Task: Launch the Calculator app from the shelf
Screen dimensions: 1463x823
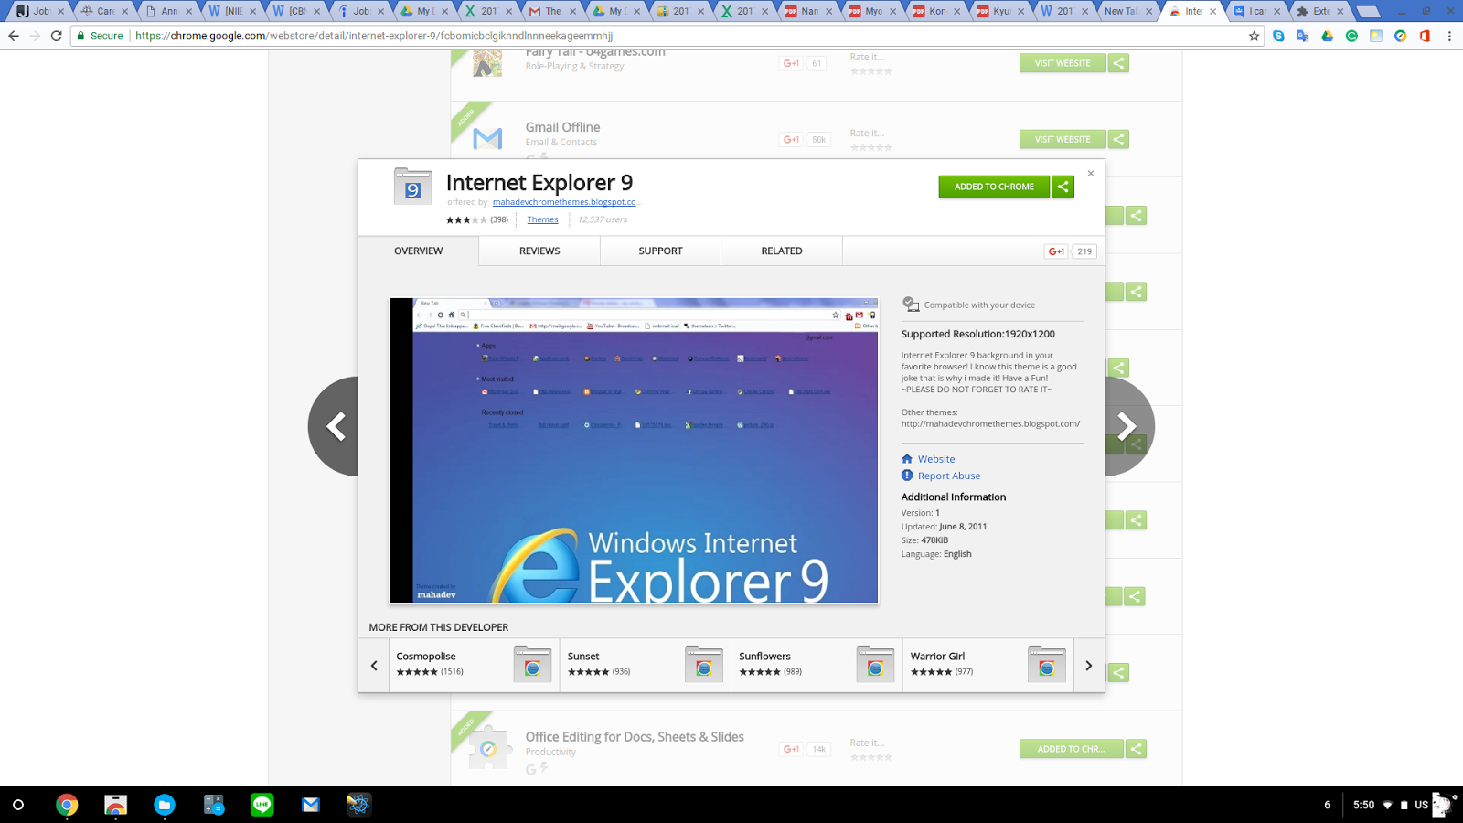Action: pyautogui.click(x=213, y=805)
